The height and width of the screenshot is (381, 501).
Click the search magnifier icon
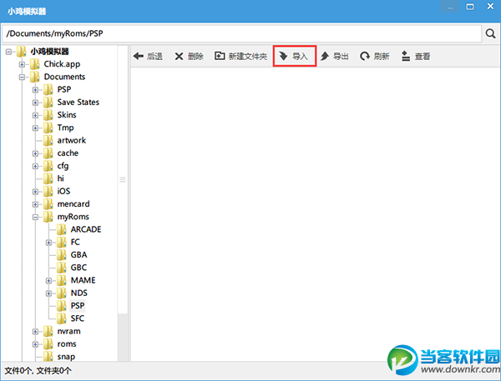coord(490,33)
